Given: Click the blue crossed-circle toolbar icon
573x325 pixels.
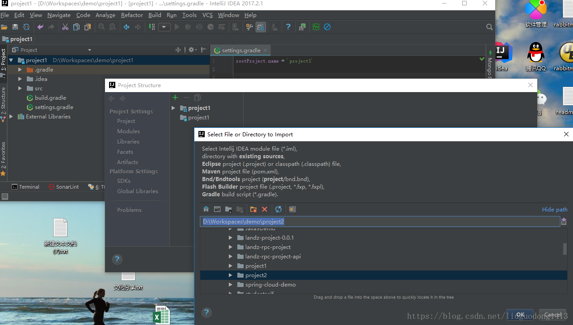Looking at the screenshot, I should pyautogui.click(x=327, y=27).
